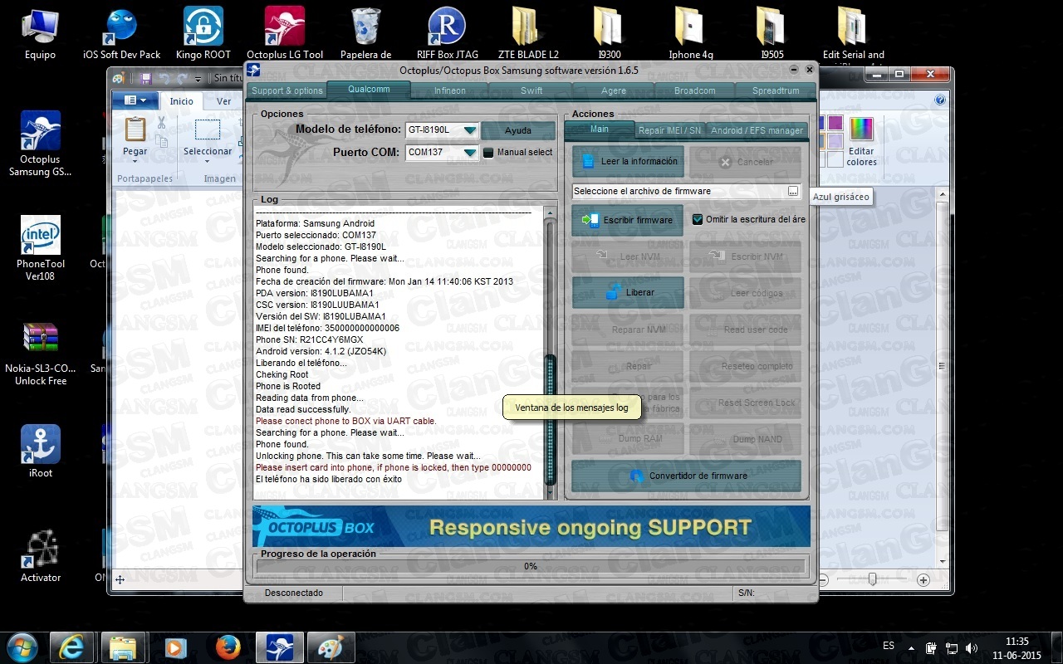Click purple color swatch in Paint
The width and height of the screenshot is (1063, 664).
pyautogui.click(x=835, y=123)
